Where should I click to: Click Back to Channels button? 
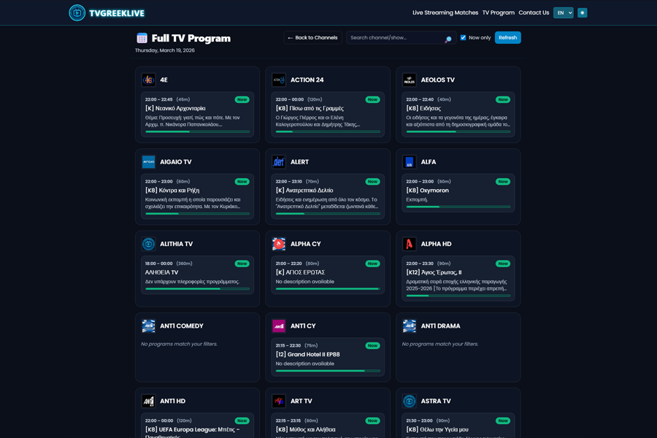coord(312,38)
